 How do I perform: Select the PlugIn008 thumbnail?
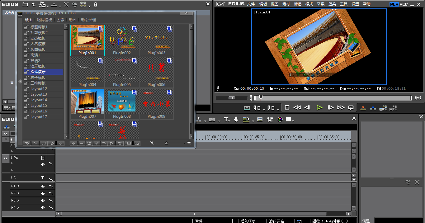[x=122, y=104]
